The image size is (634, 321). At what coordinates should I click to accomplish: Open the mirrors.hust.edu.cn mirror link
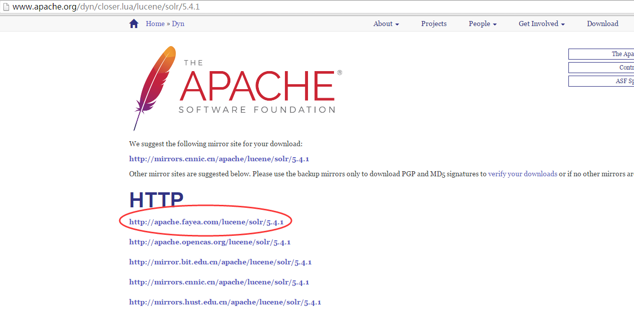tap(225, 302)
